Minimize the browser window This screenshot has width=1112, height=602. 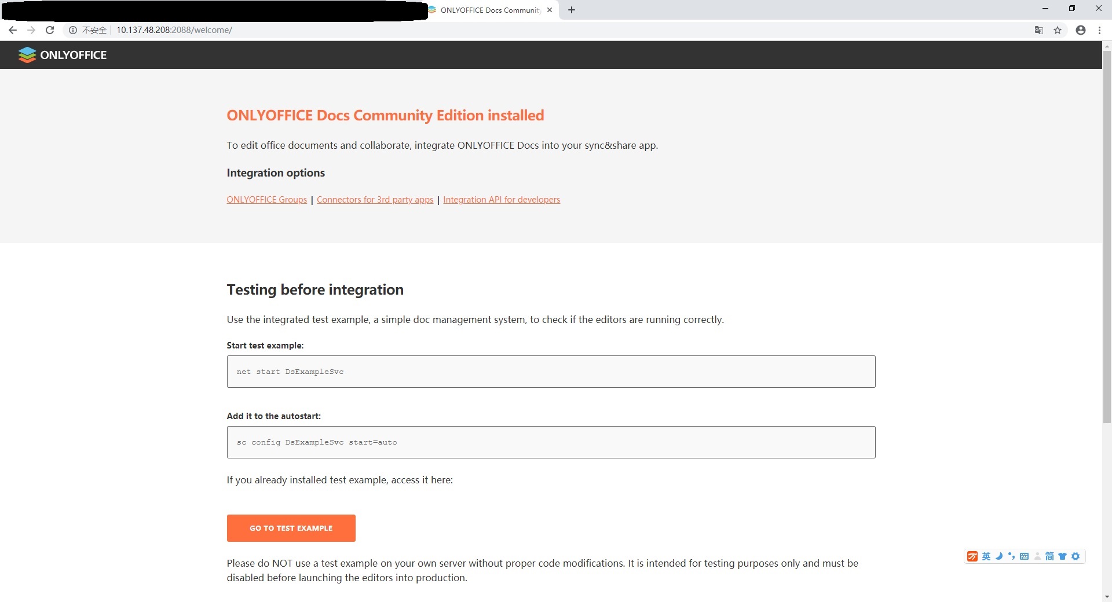pyautogui.click(x=1045, y=9)
